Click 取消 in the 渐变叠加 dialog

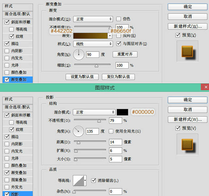coord(187,17)
